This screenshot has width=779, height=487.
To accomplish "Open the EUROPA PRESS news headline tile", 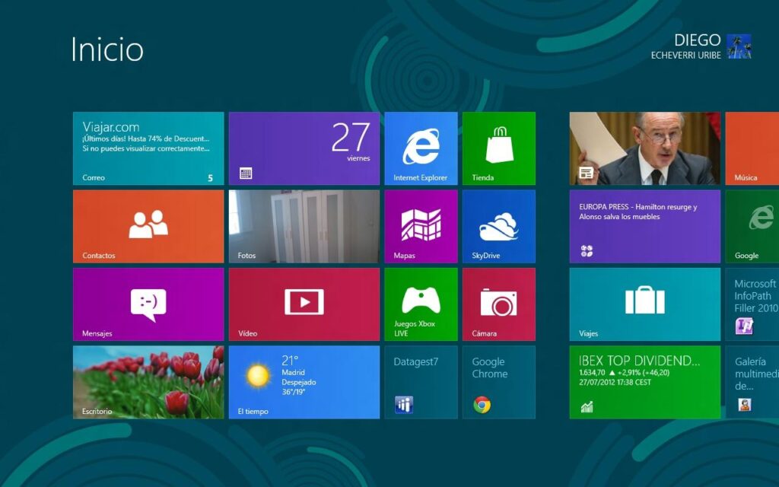I will coord(644,226).
